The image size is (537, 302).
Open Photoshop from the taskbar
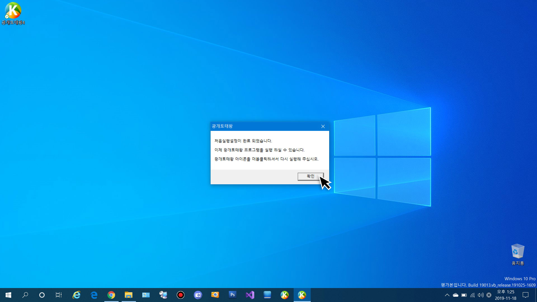point(232,295)
